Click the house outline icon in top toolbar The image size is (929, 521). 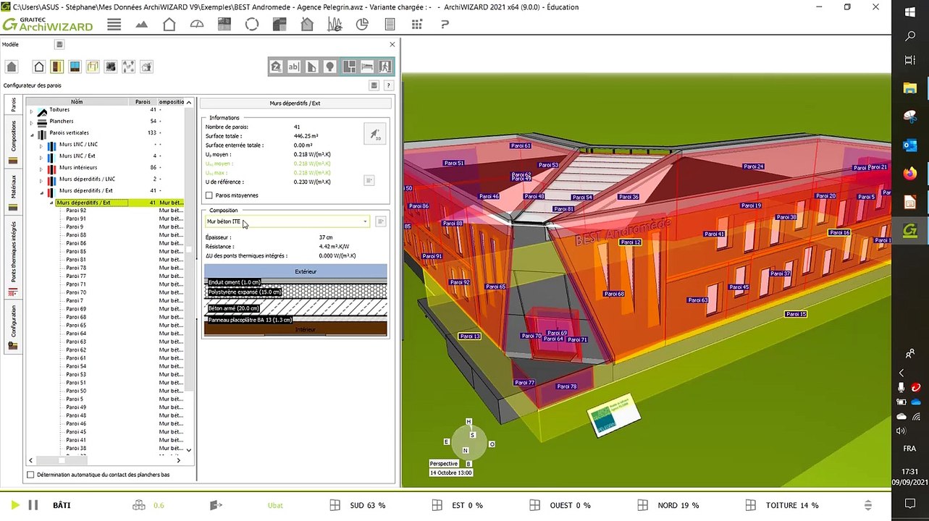(169, 25)
